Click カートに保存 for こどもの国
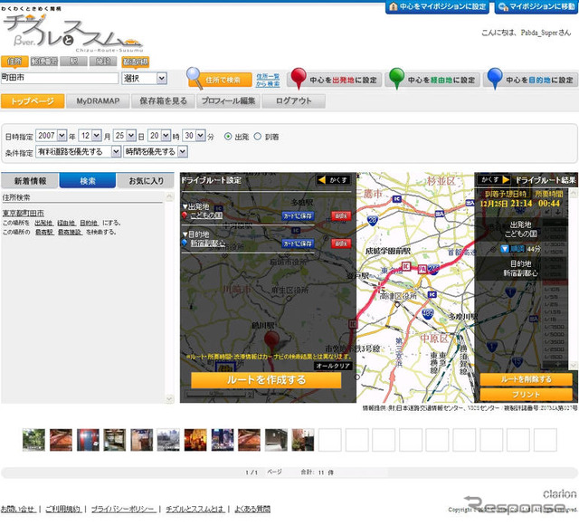This screenshot has width=579, height=525. tap(298, 215)
